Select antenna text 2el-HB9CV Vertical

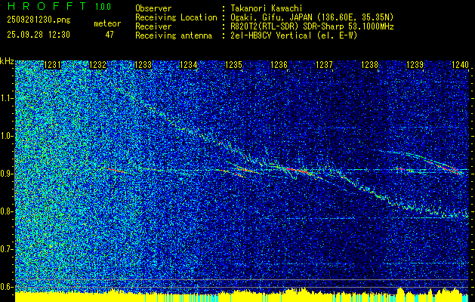coord(271,35)
